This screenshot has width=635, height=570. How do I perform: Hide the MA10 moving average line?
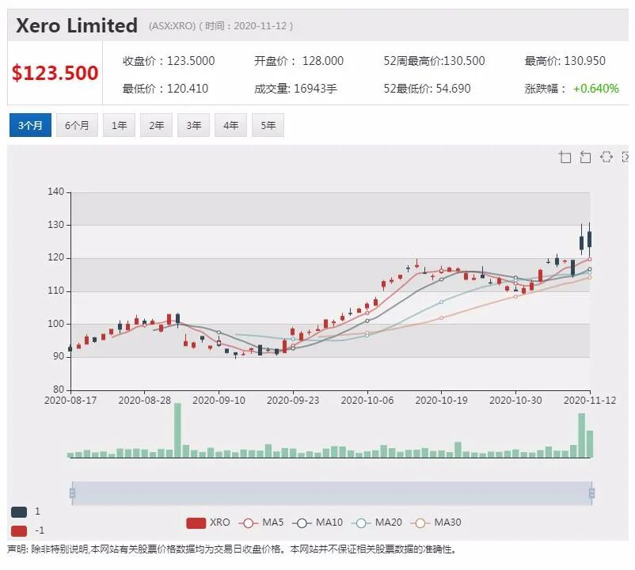[317, 522]
